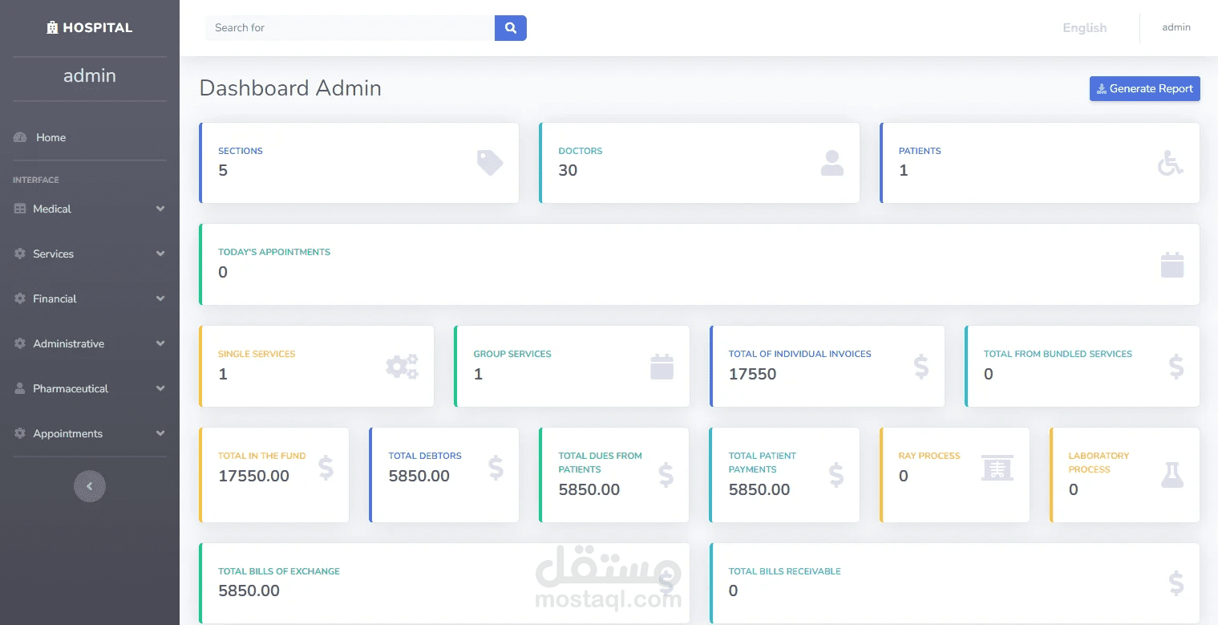Go to Home in the sidebar
1218x625 pixels.
(90, 138)
